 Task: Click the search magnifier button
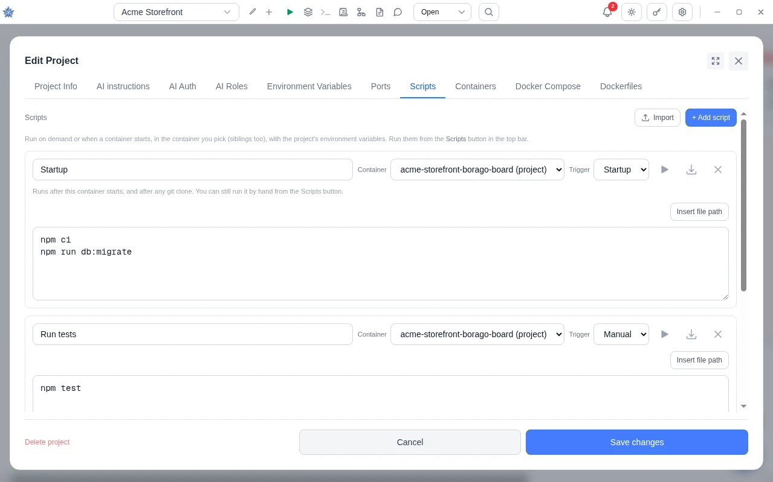(x=489, y=12)
